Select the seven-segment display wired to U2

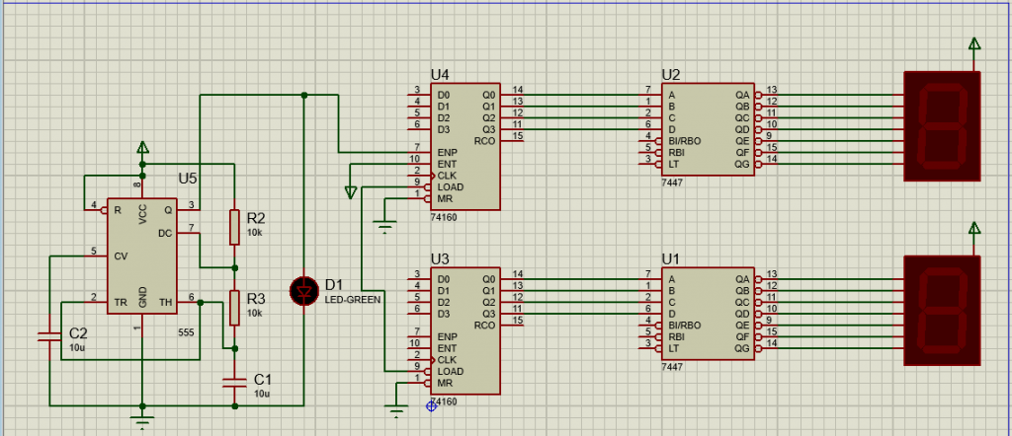coord(942,126)
